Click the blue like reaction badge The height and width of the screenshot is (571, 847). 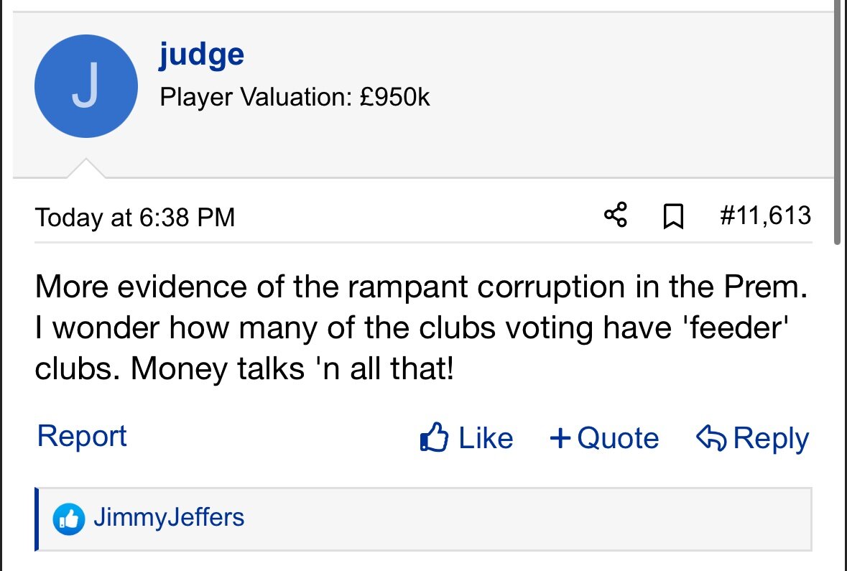pos(68,519)
